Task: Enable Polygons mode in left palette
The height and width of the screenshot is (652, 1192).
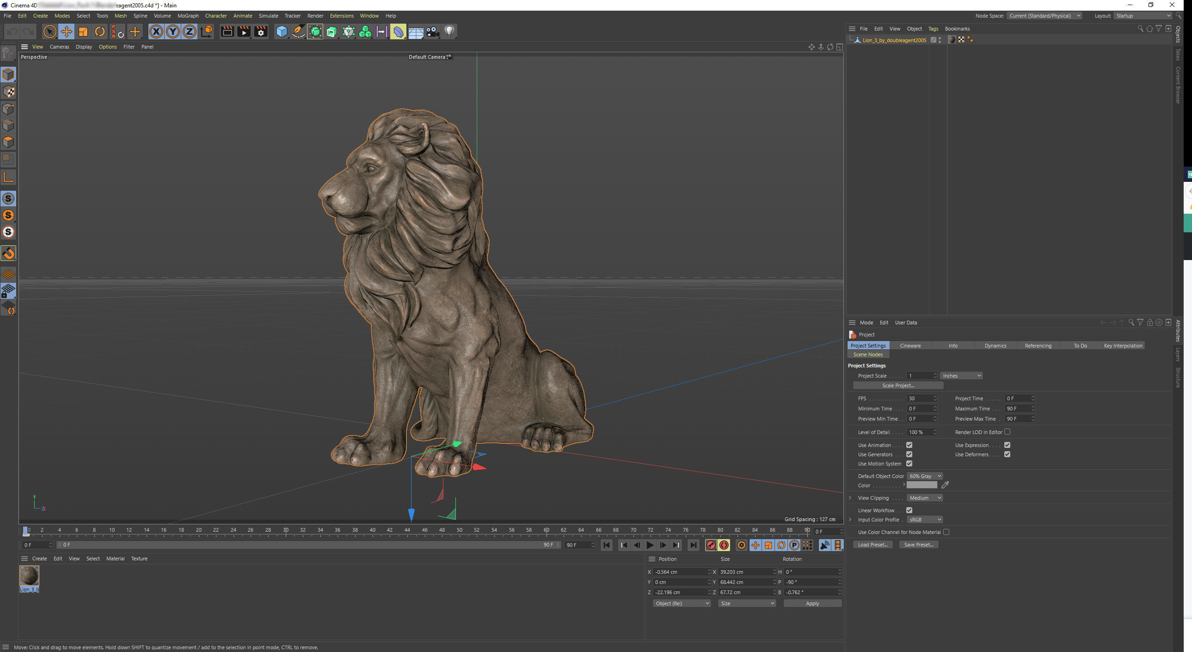Action: (8, 142)
